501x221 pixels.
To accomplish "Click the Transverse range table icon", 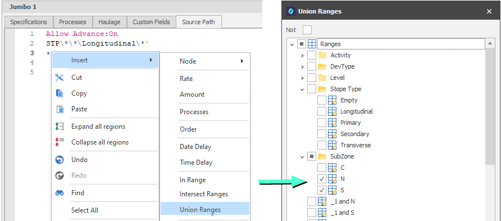I will coord(333,145).
